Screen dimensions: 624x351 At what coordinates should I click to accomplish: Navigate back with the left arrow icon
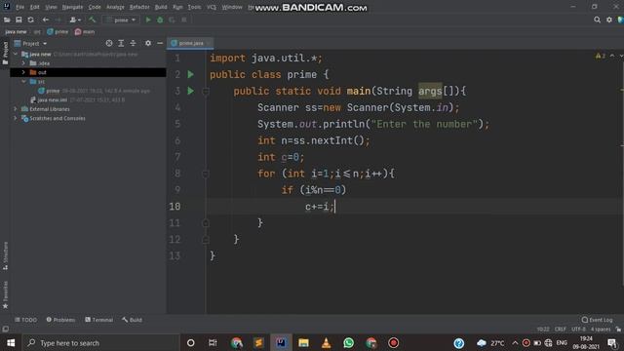coord(46,19)
